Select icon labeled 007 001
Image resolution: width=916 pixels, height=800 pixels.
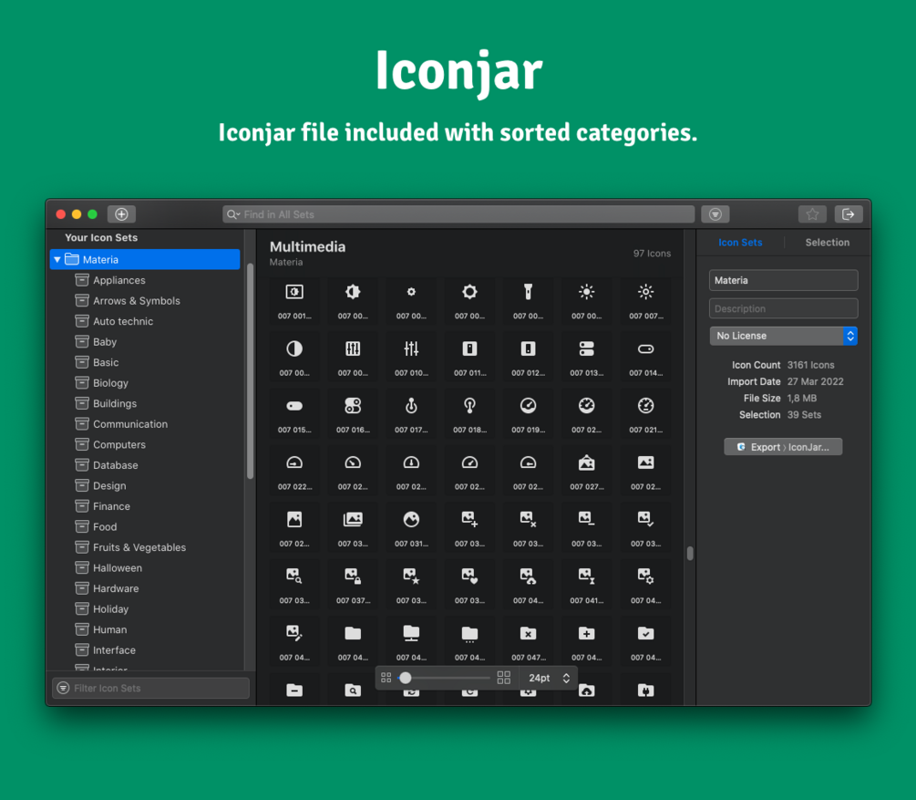[x=294, y=301]
